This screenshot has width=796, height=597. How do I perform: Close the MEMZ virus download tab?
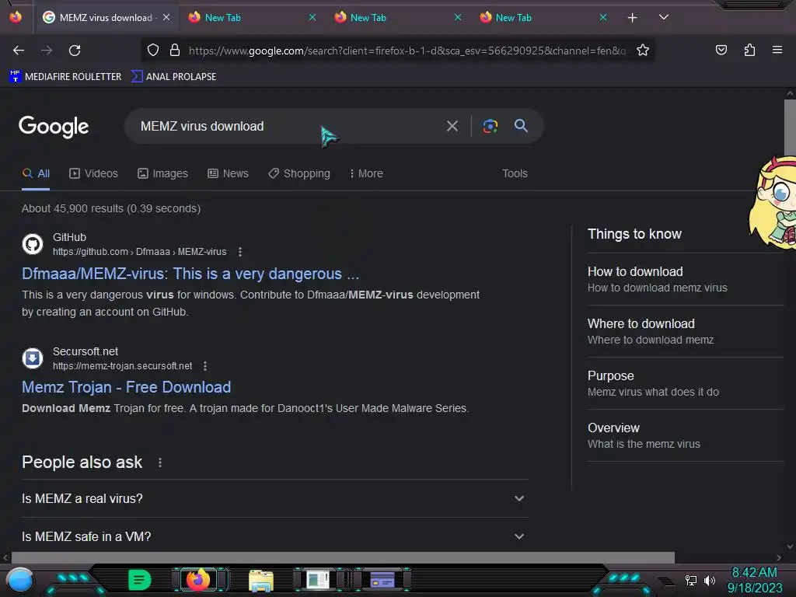coord(166,18)
